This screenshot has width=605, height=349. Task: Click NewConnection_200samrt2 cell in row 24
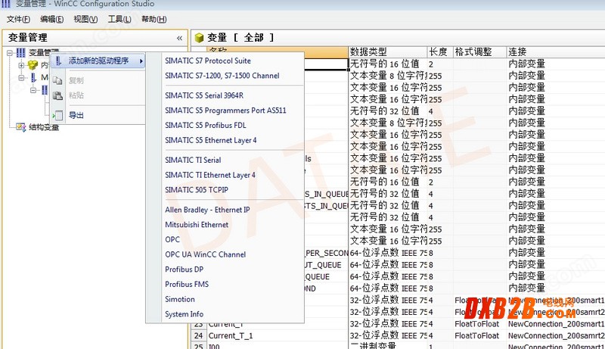[556, 336]
